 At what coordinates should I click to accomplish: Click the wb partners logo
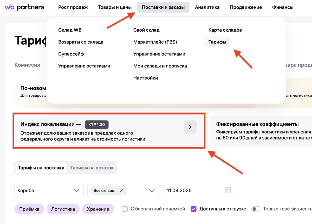pos(24,7)
